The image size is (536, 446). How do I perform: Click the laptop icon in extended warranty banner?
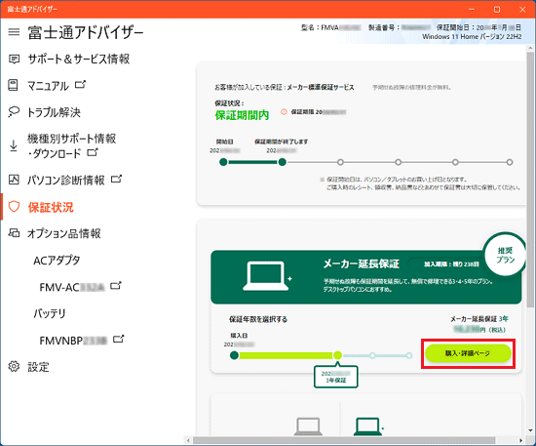click(267, 276)
